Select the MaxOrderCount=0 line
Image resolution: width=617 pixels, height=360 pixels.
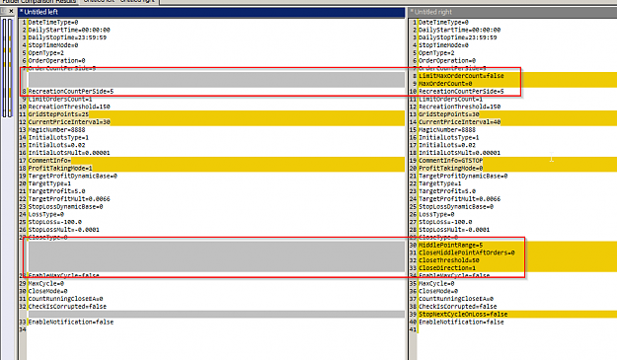(x=445, y=84)
